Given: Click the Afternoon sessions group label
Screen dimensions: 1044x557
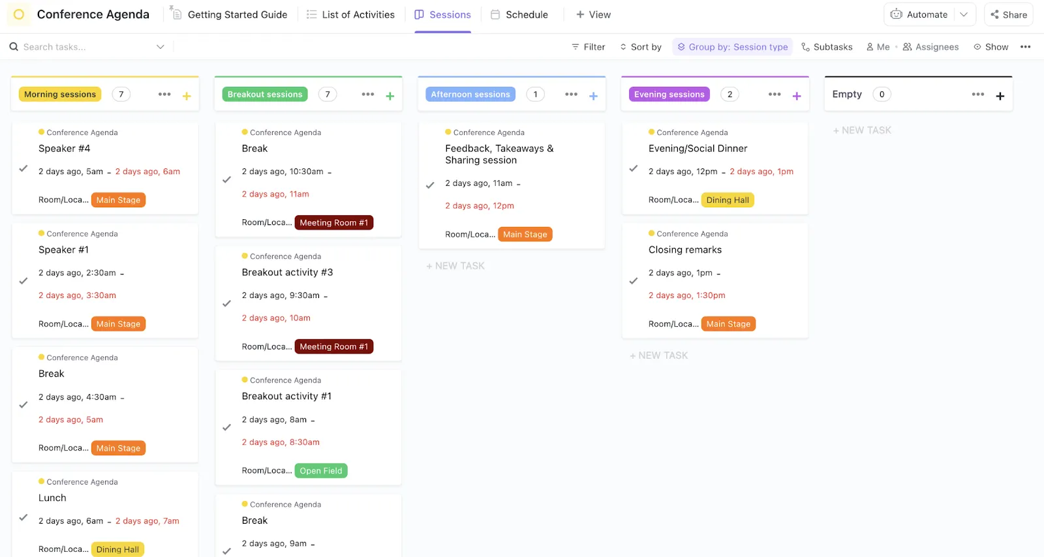Looking at the screenshot, I should [470, 95].
